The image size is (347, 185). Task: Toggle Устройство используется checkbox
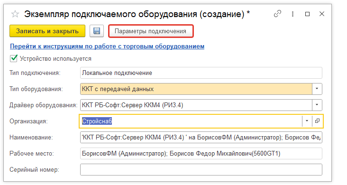14,58
